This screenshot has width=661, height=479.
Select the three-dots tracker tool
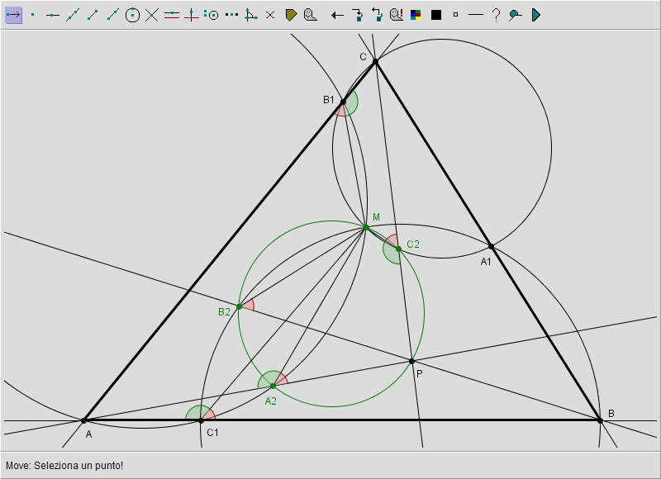pos(231,15)
